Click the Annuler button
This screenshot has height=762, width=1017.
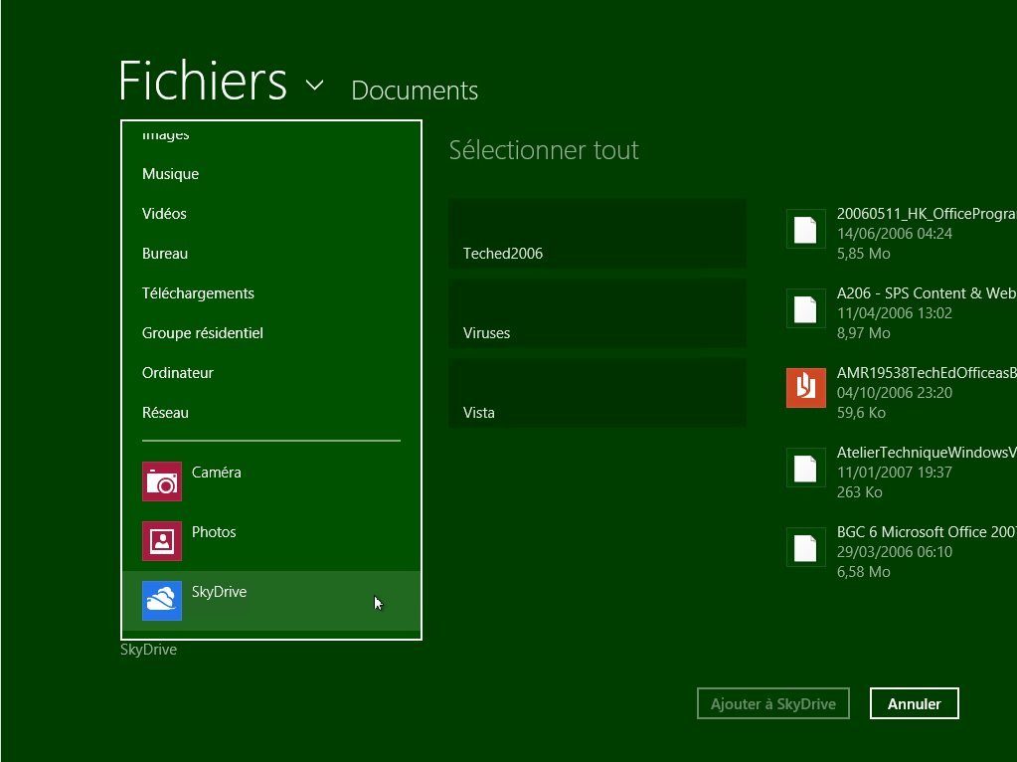tap(914, 703)
